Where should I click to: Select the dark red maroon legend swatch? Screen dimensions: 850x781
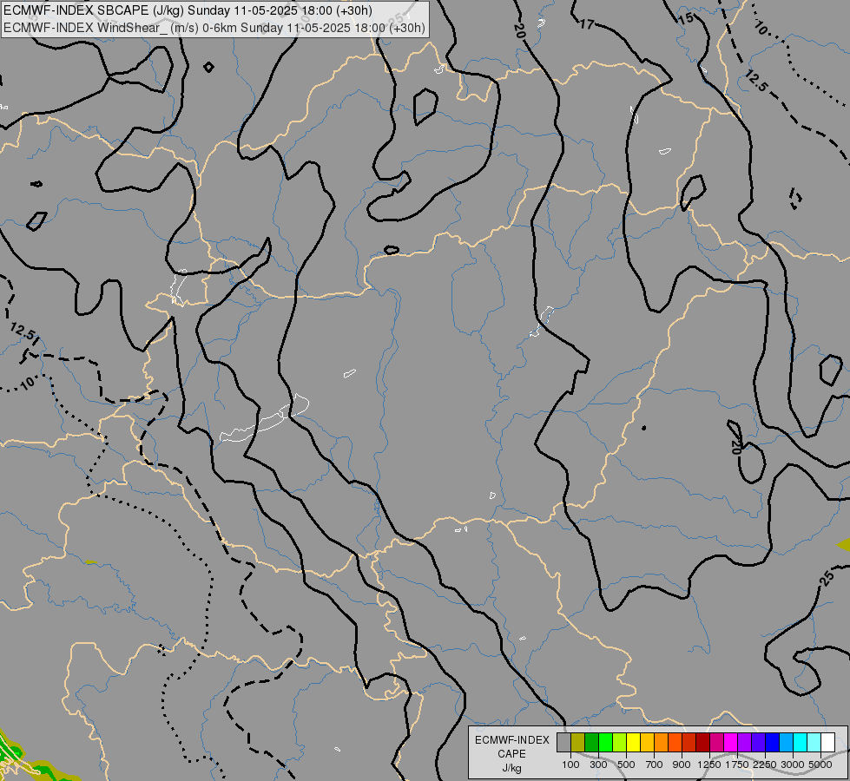[702, 743]
